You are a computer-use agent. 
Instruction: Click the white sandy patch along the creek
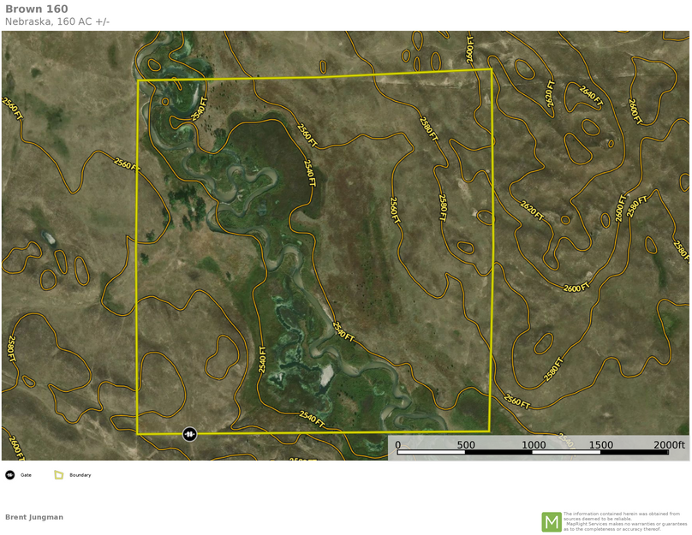click(x=325, y=374)
